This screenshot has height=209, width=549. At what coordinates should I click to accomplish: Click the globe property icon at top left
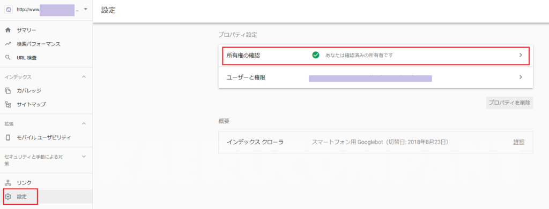click(x=9, y=10)
